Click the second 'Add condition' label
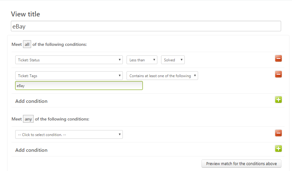 [31, 150]
